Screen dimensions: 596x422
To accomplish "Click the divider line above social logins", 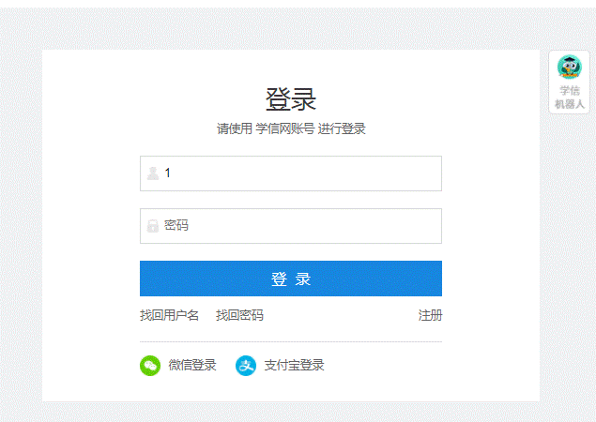I will coord(291,341).
